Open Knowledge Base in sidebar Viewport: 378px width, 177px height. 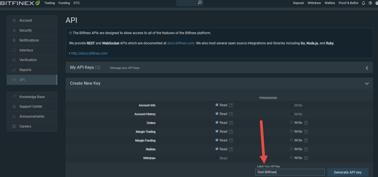32,97
